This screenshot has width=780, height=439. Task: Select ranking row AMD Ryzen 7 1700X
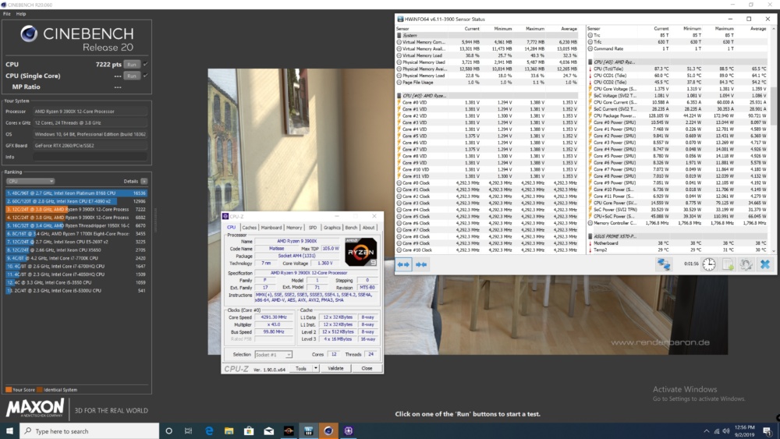tap(76, 233)
